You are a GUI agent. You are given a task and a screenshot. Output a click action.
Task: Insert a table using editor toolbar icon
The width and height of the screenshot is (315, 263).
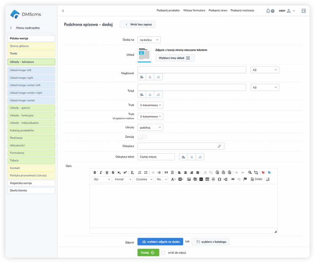(x=207, y=179)
